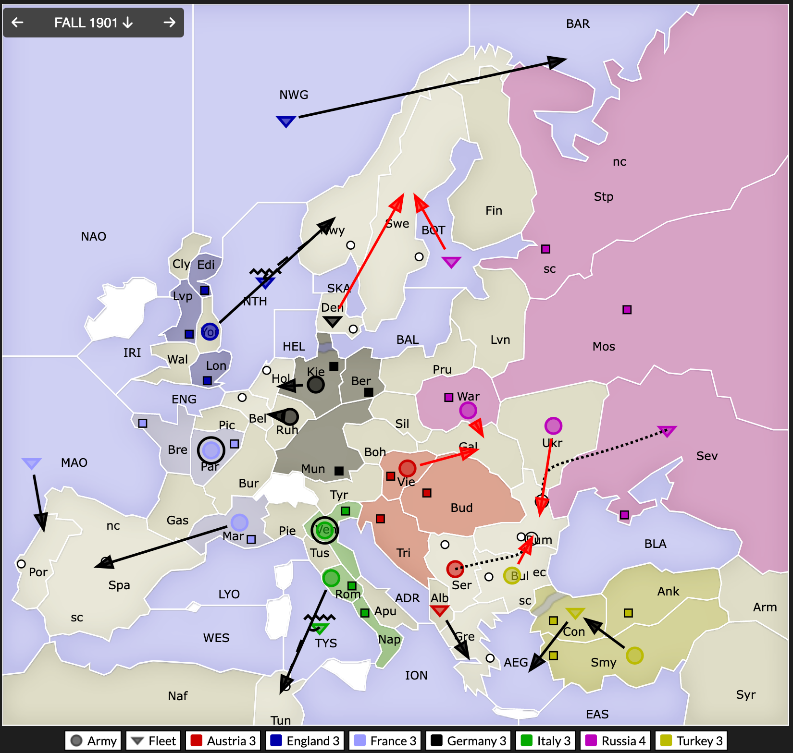The height and width of the screenshot is (753, 793).
Task: Go to the previous turn with left arrow
Action: click(x=18, y=23)
